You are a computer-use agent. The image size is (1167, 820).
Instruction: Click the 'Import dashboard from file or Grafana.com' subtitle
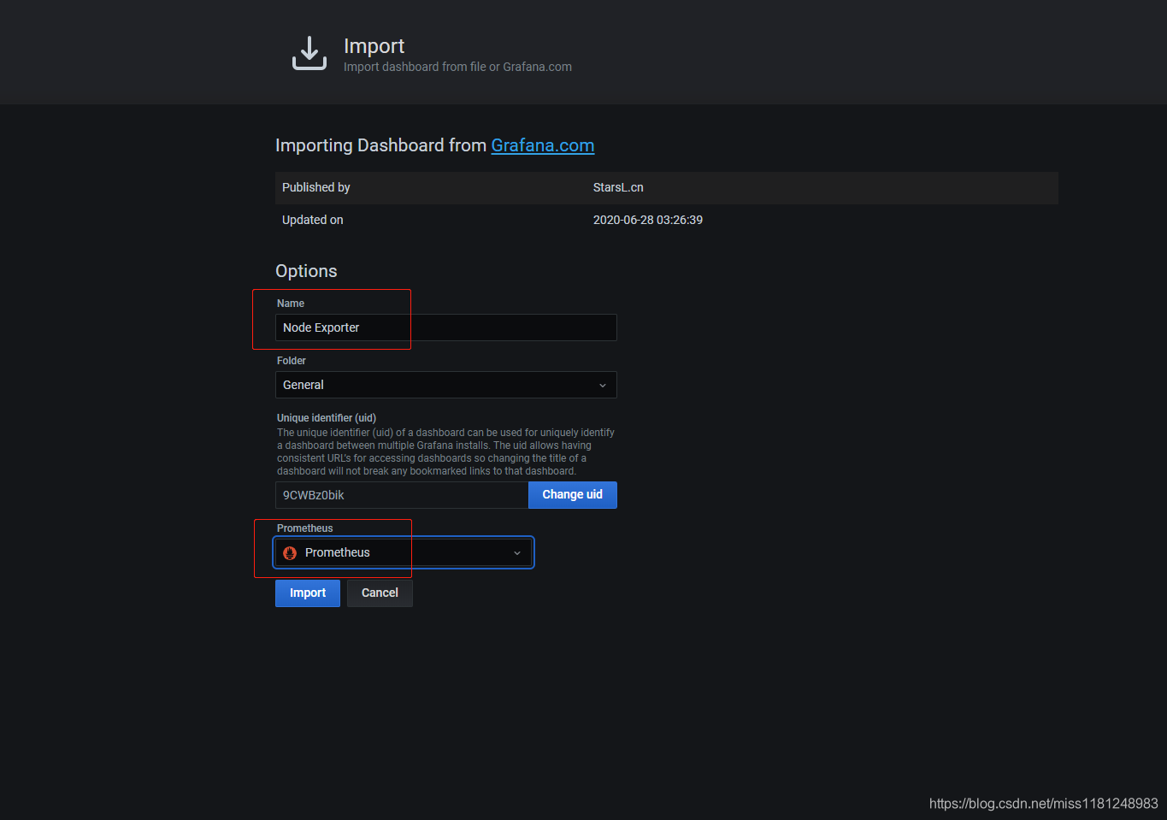tap(457, 67)
